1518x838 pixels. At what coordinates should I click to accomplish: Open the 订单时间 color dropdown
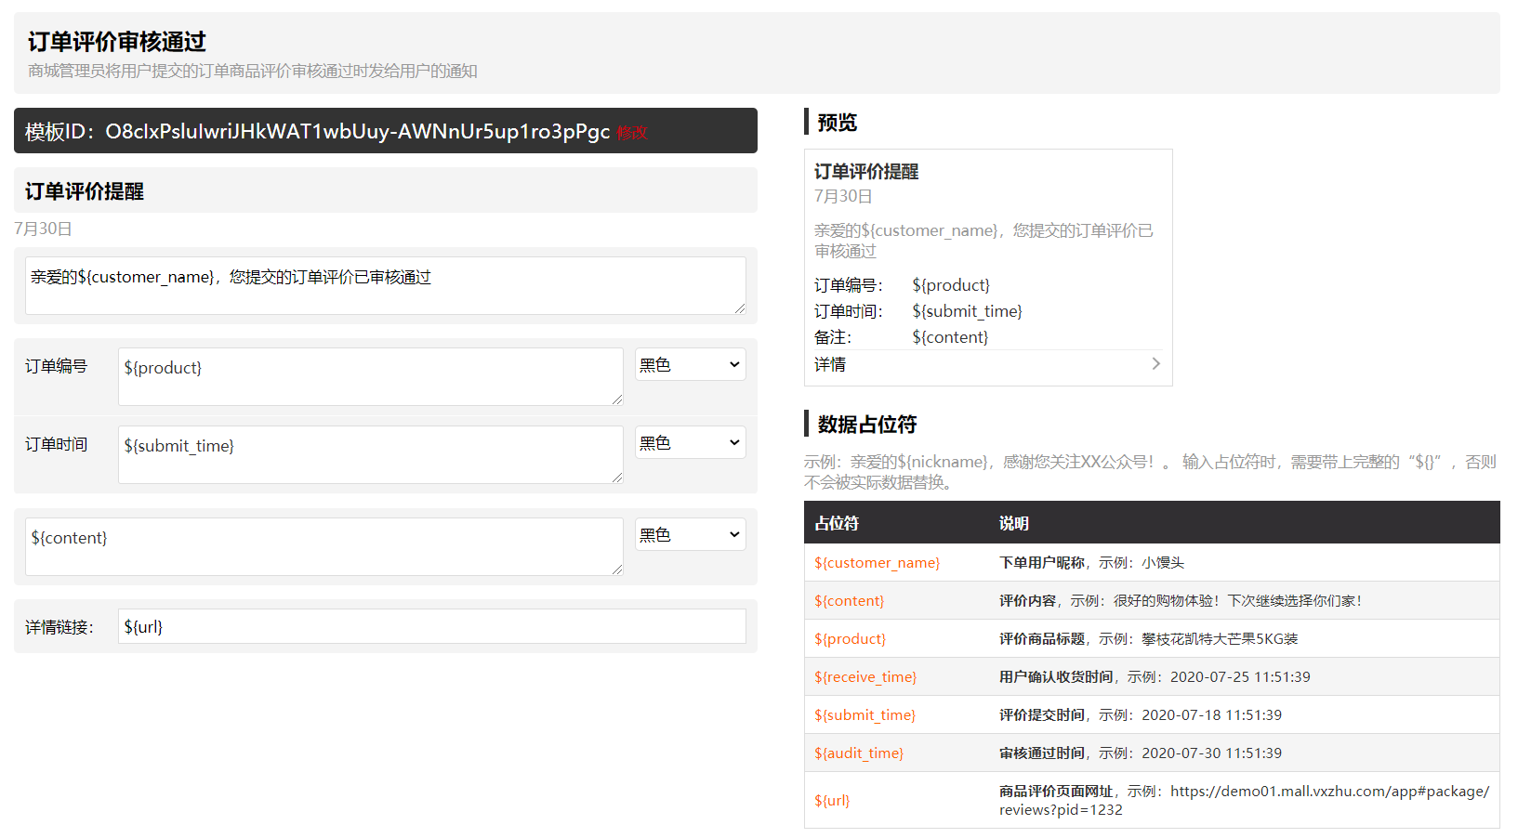click(x=690, y=442)
